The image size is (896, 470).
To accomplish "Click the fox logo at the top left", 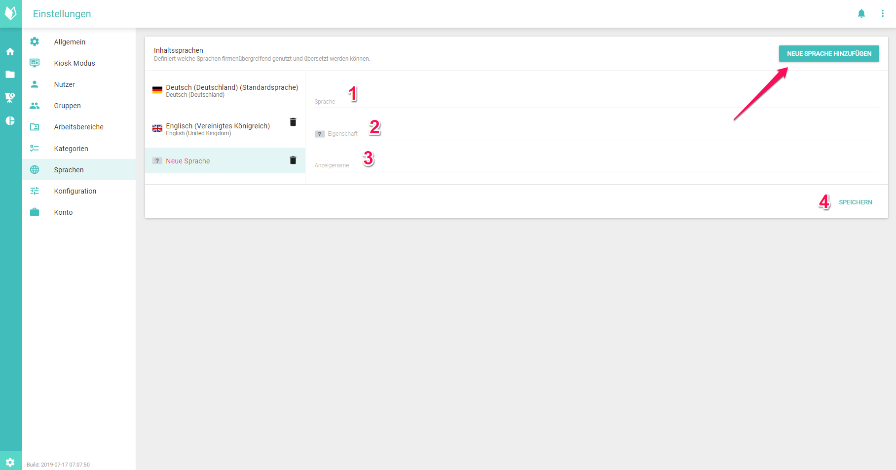I will [10, 13].
